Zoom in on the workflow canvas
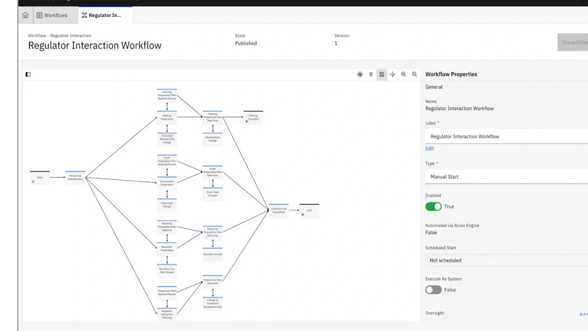This screenshot has height=331, width=588. pos(404,74)
